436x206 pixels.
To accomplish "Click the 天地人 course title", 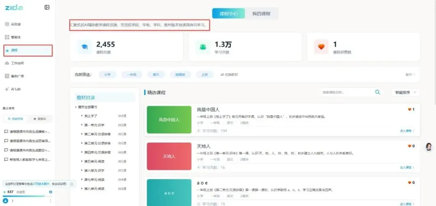I will coord(204,146).
